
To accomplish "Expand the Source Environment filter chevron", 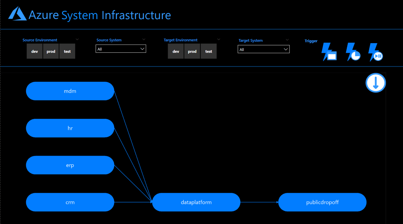I will [x=77, y=39].
